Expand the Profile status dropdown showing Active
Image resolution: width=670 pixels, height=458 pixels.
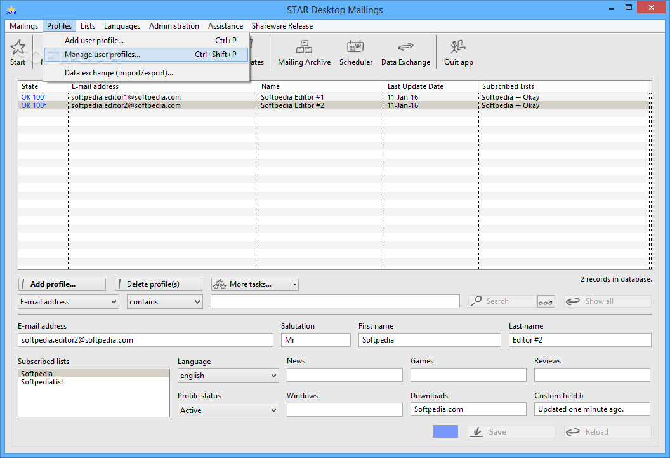coord(228,410)
